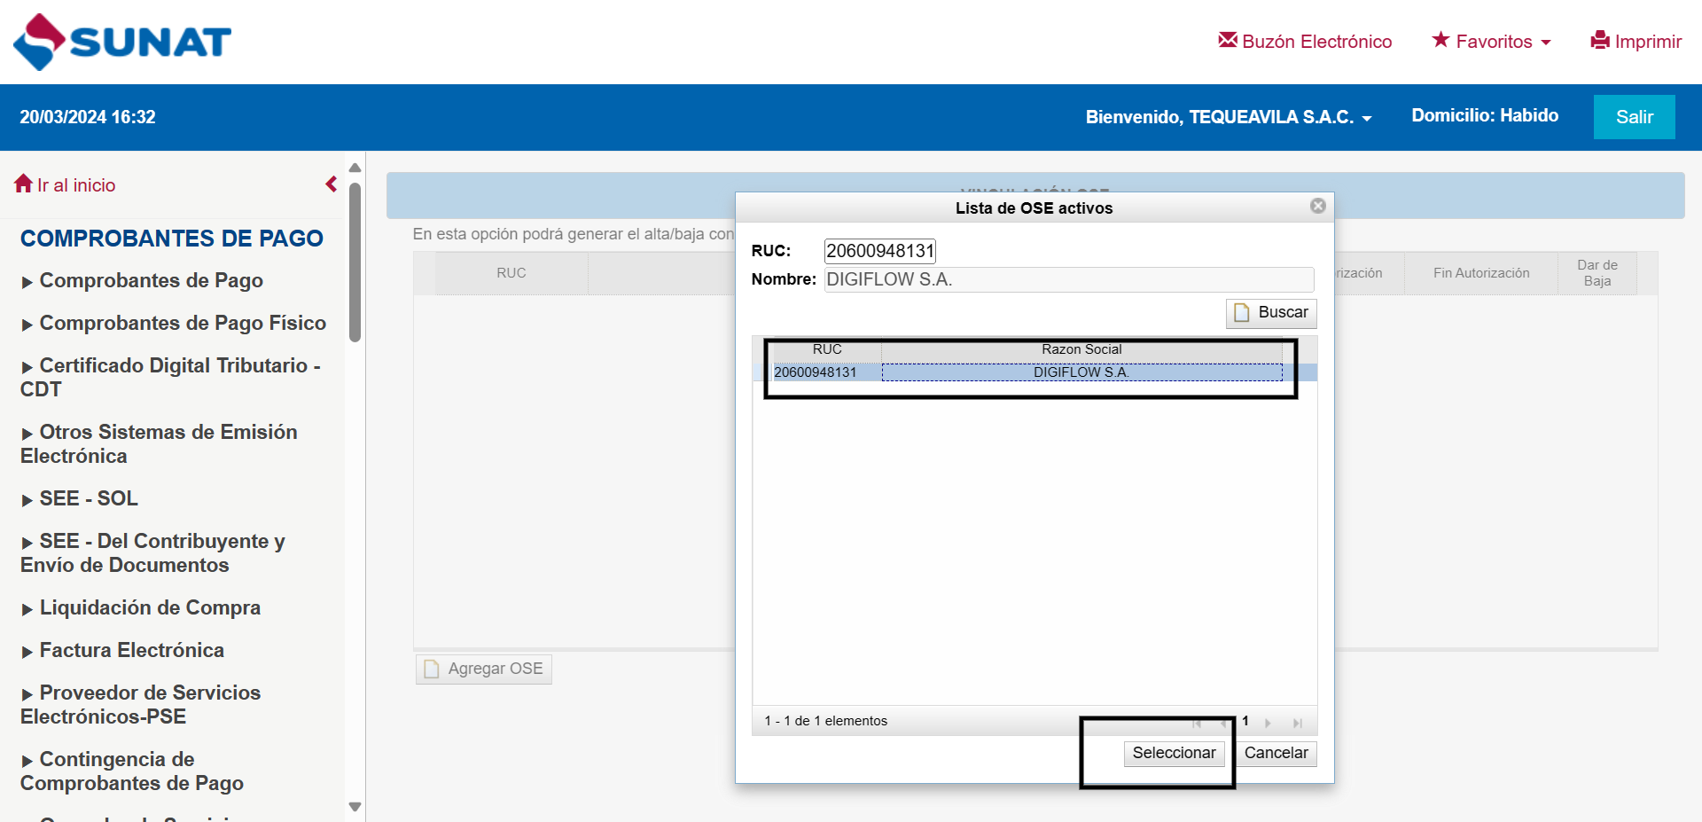
Task: Sort by RUC column header in dialog
Action: pyautogui.click(x=827, y=349)
